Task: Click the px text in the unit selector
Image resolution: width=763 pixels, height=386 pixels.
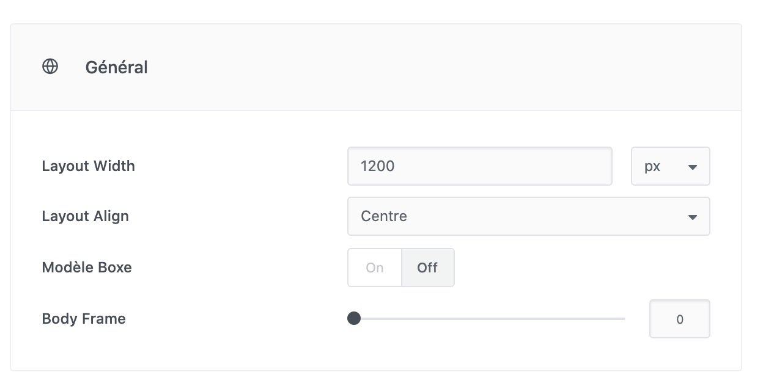Action: [652, 166]
